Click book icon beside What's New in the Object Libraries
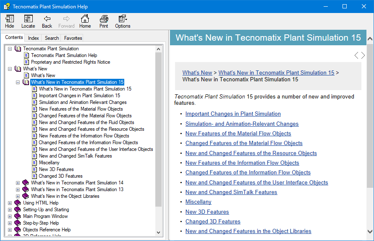 (x=26, y=196)
